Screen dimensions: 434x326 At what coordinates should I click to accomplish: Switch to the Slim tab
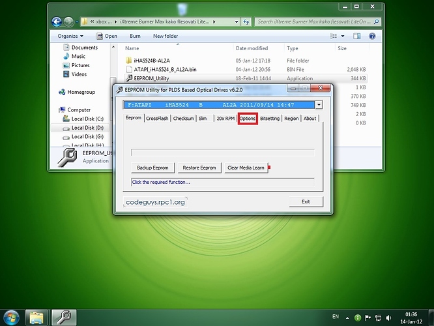[x=203, y=119]
